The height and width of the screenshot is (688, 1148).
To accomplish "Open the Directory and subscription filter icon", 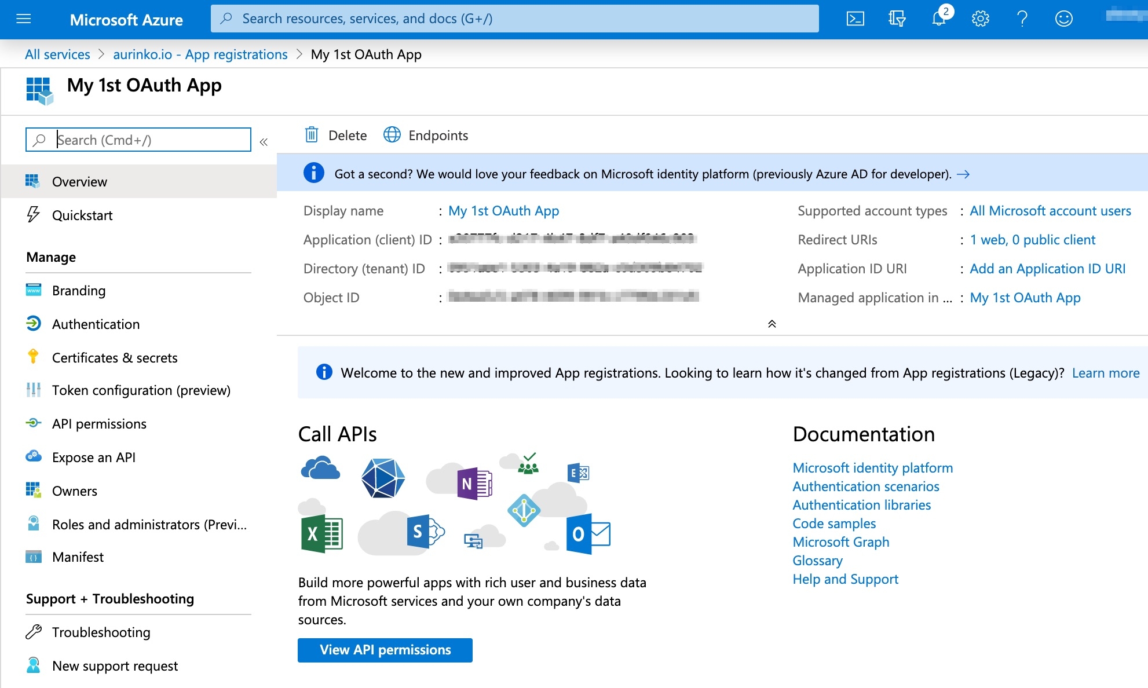I will [x=897, y=19].
